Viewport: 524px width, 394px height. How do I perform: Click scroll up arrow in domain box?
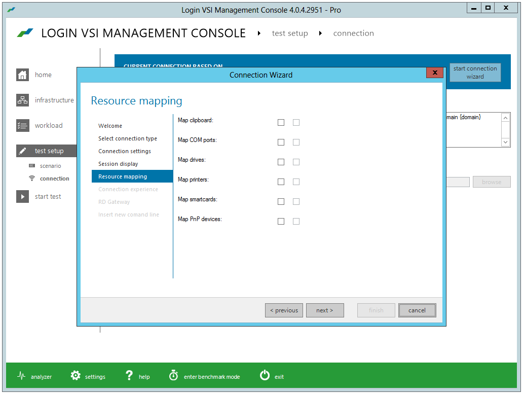click(x=506, y=118)
